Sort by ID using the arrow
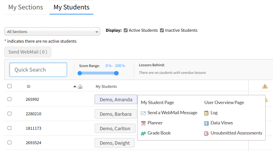 coord(75,87)
